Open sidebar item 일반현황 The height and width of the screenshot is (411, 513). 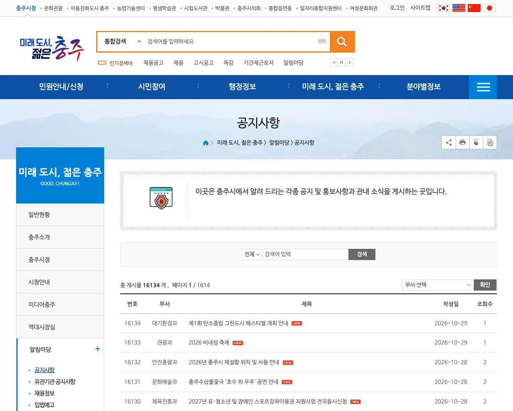(60, 215)
